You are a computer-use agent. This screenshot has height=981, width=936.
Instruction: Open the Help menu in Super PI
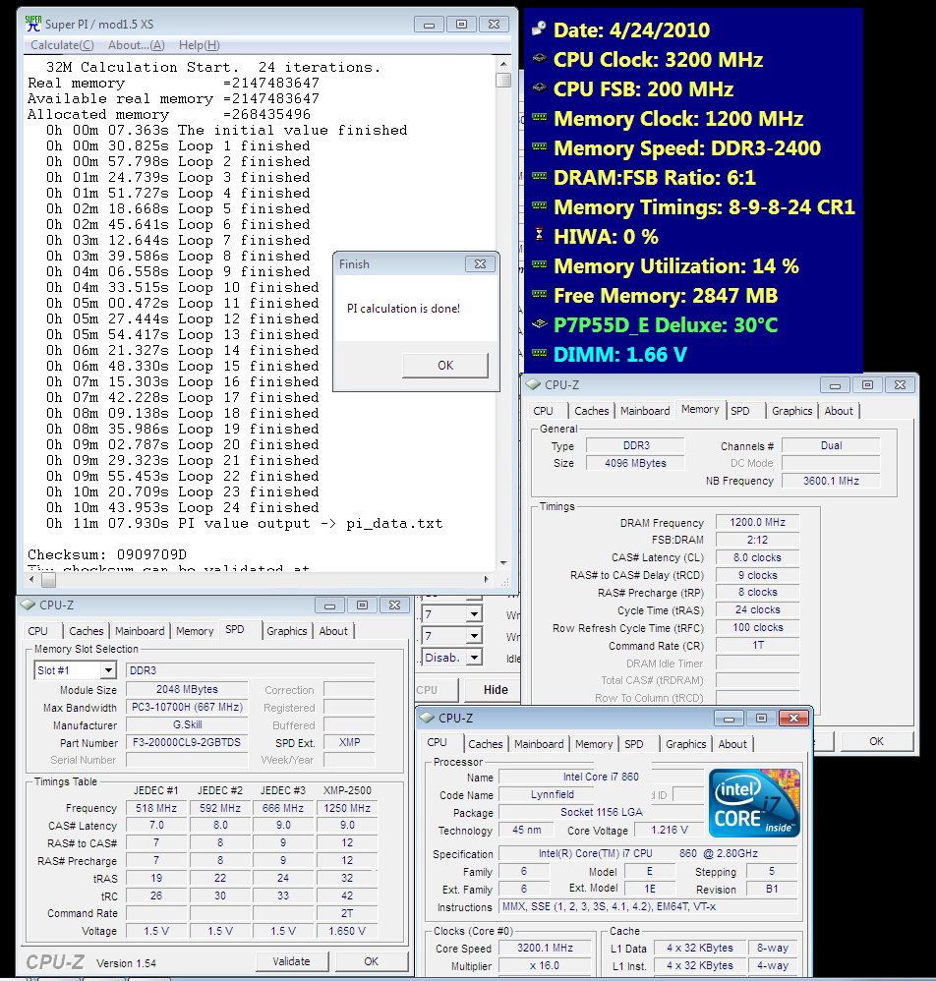[199, 45]
